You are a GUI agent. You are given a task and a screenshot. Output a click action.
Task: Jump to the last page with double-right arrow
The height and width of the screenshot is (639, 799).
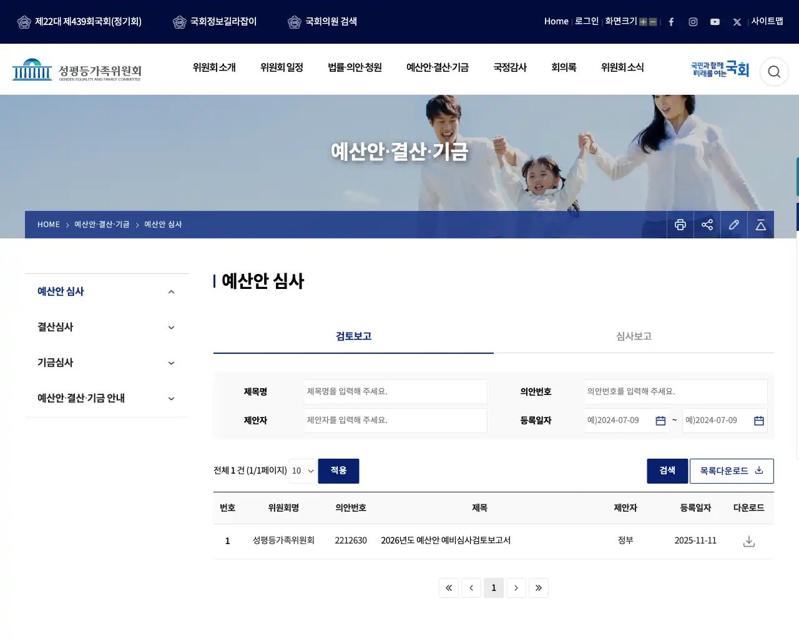539,588
